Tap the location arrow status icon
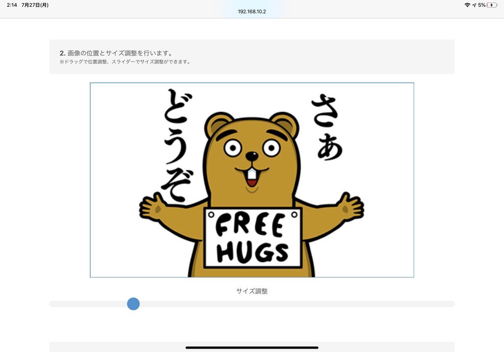Screen dimensions: 504x352 474,5
